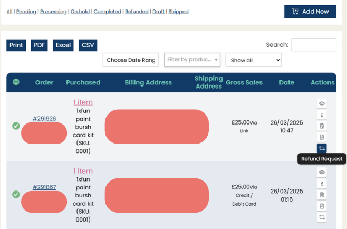Switch to the Refunded orders filter

[x=137, y=12]
